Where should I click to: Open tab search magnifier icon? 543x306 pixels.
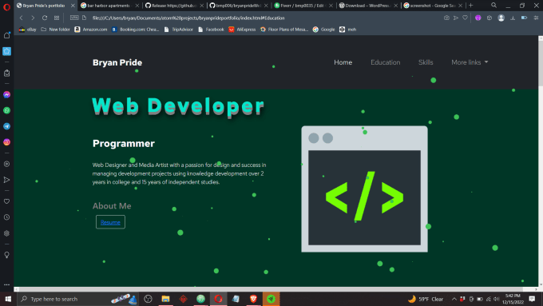[x=493, y=6]
